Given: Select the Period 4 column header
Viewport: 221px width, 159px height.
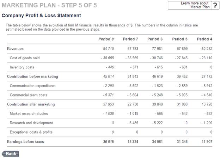Looking at the screenshot, I should coord(204,39).
